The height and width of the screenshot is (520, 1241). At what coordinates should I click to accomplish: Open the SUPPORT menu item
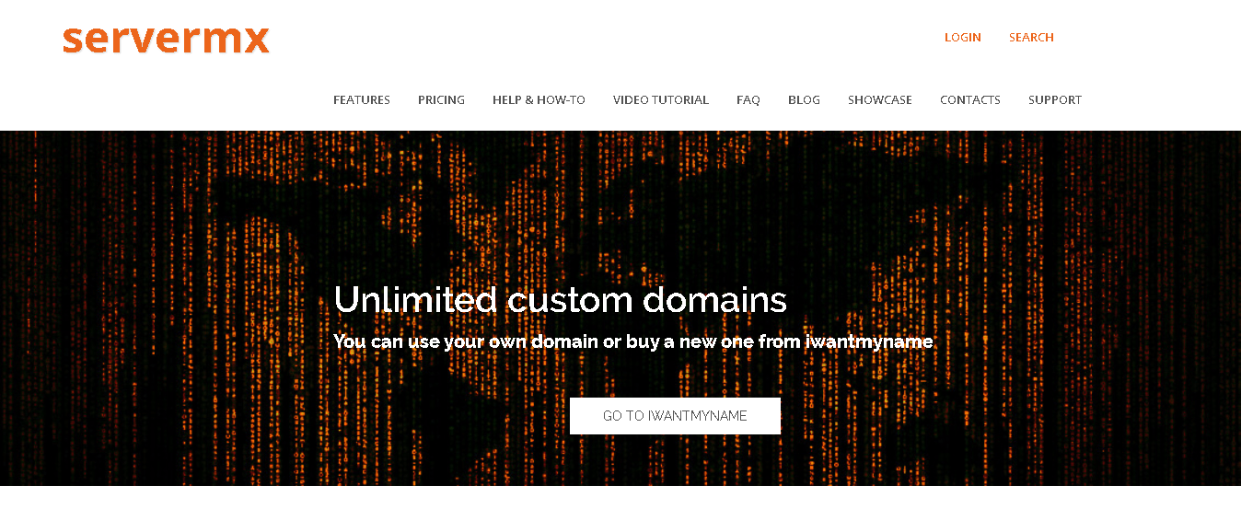pos(1055,99)
